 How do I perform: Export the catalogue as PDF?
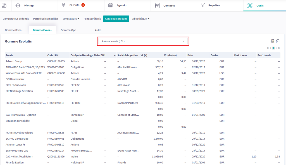(x=278, y=41)
